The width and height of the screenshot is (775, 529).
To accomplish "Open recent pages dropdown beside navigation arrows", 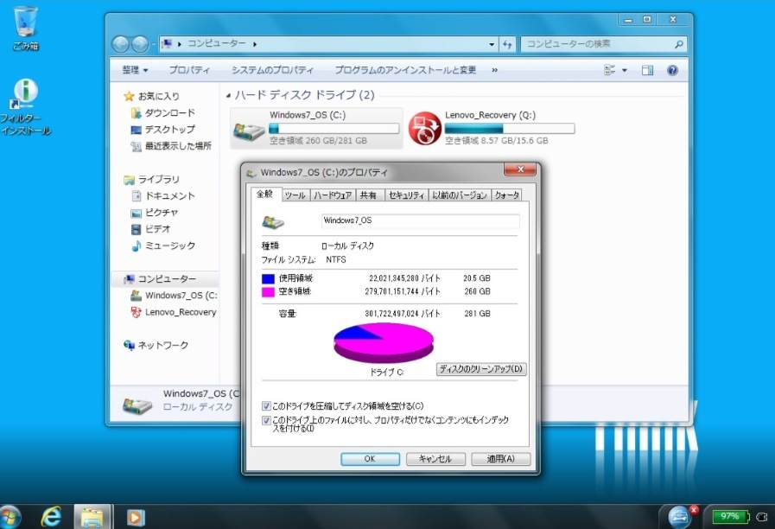I will tap(154, 45).
